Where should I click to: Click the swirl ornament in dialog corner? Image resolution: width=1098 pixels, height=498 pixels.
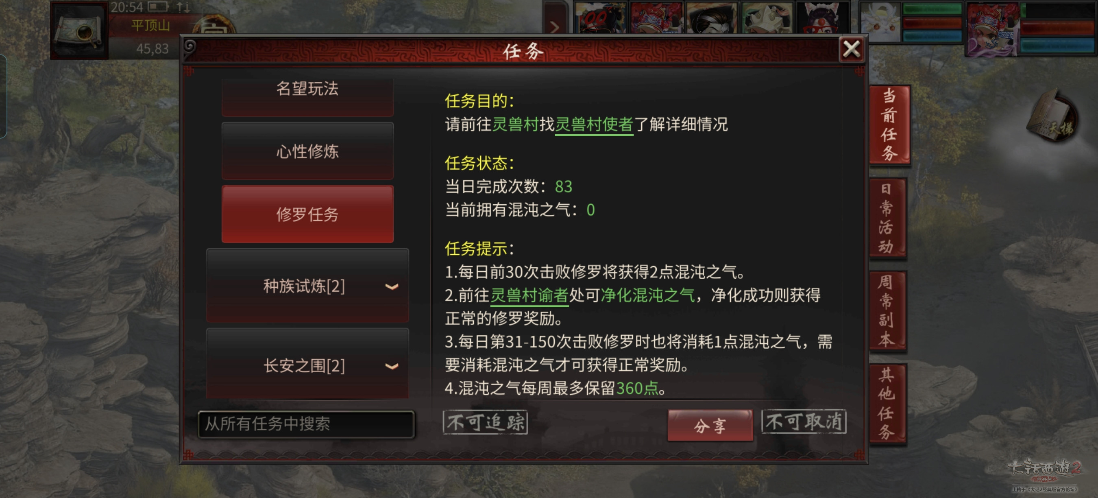pos(190,46)
